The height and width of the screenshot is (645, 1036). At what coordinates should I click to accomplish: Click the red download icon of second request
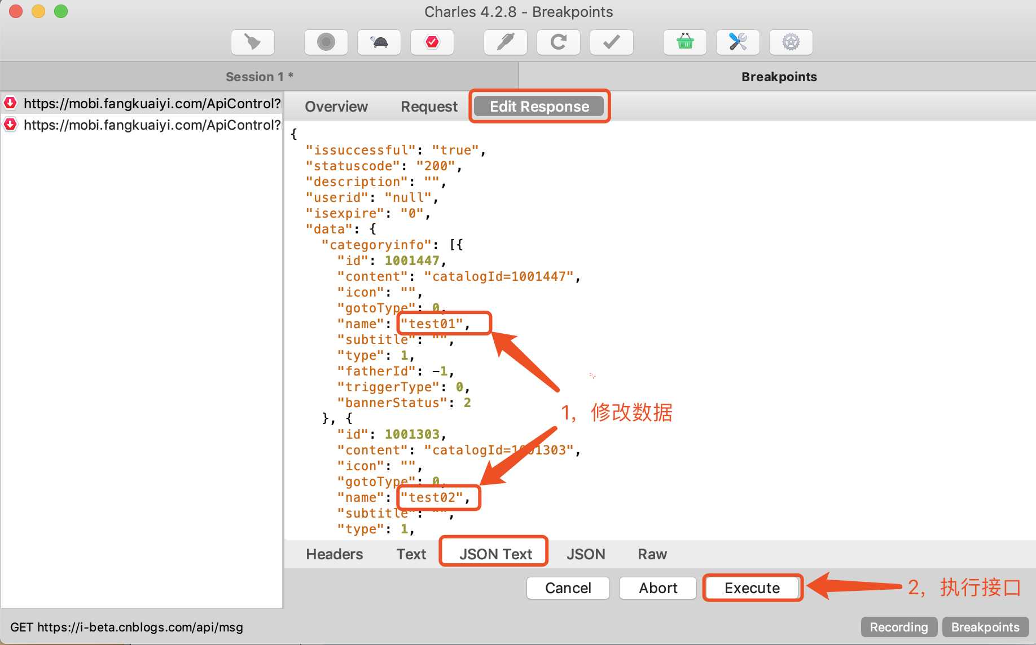point(11,125)
